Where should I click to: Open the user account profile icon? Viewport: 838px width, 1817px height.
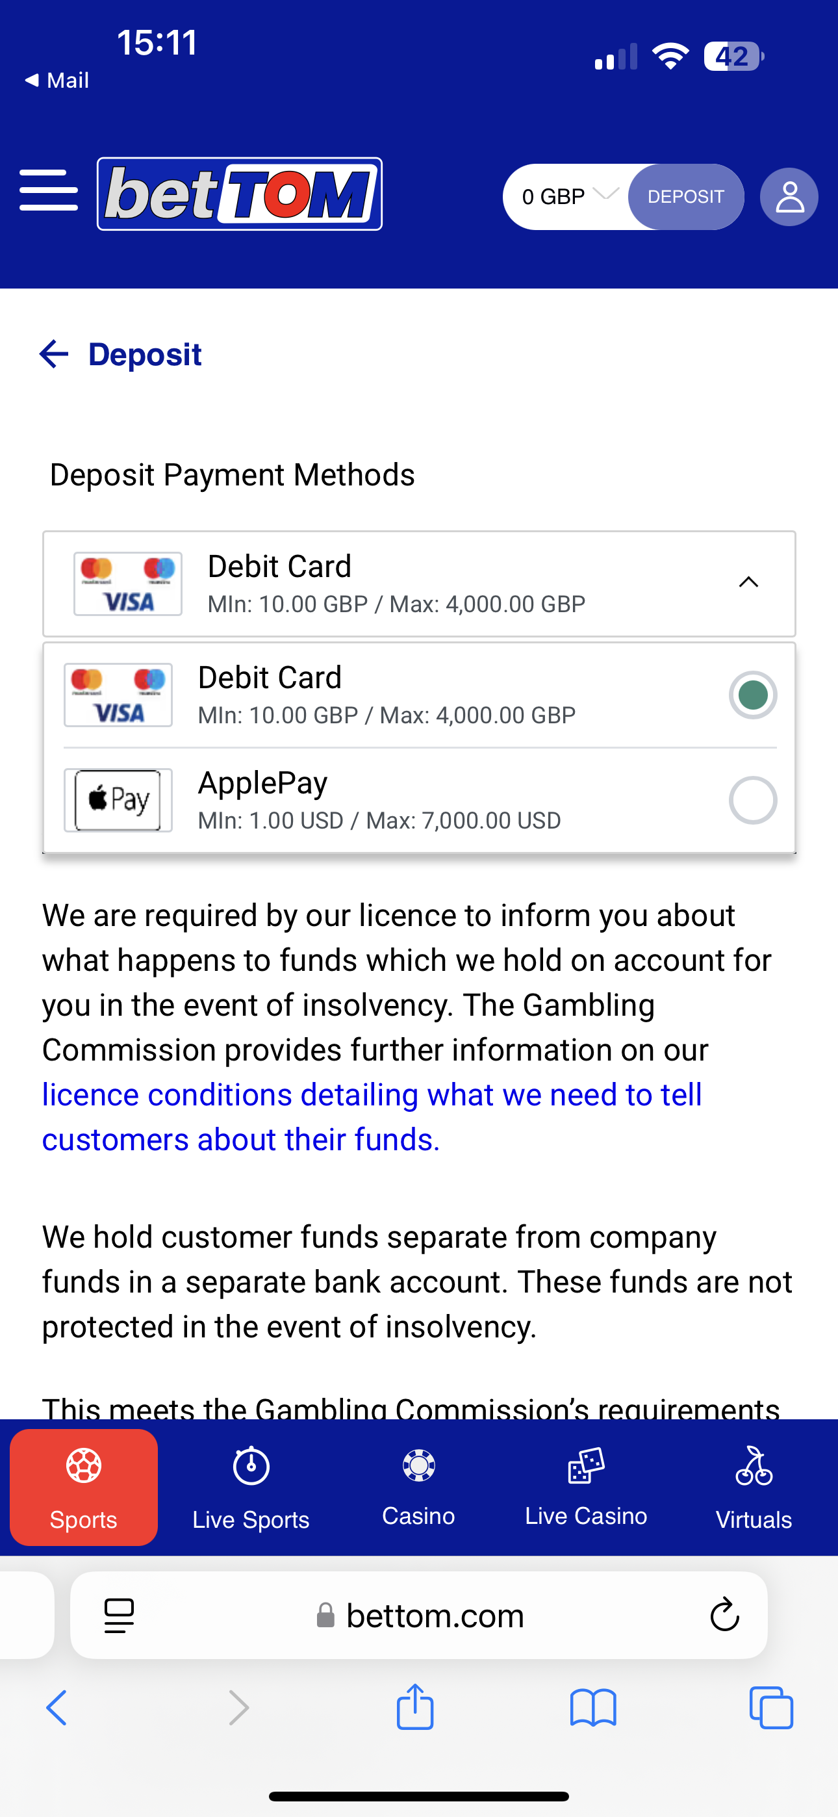[789, 197]
